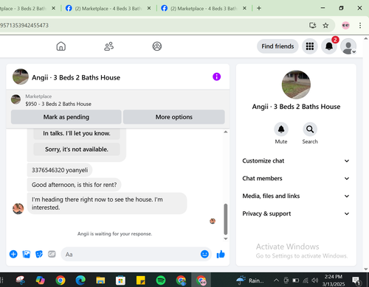Image resolution: width=369 pixels, height=287 pixels.
Task: Open Microsoft Edge from the taskbar
Action: pyautogui.click(x=80, y=280)
